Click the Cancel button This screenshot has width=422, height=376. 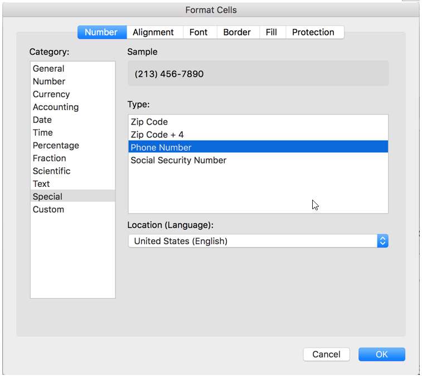(x=327, y=354)
